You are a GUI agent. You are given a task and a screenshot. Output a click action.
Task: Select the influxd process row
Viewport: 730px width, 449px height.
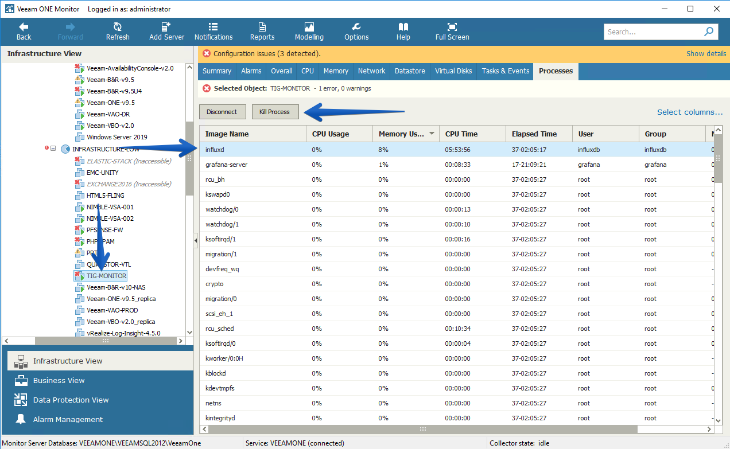456,150
